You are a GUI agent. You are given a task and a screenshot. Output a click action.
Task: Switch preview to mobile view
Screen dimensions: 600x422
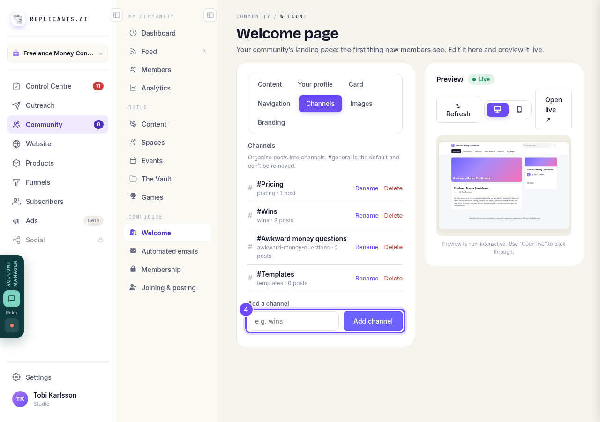click(519, 110)
